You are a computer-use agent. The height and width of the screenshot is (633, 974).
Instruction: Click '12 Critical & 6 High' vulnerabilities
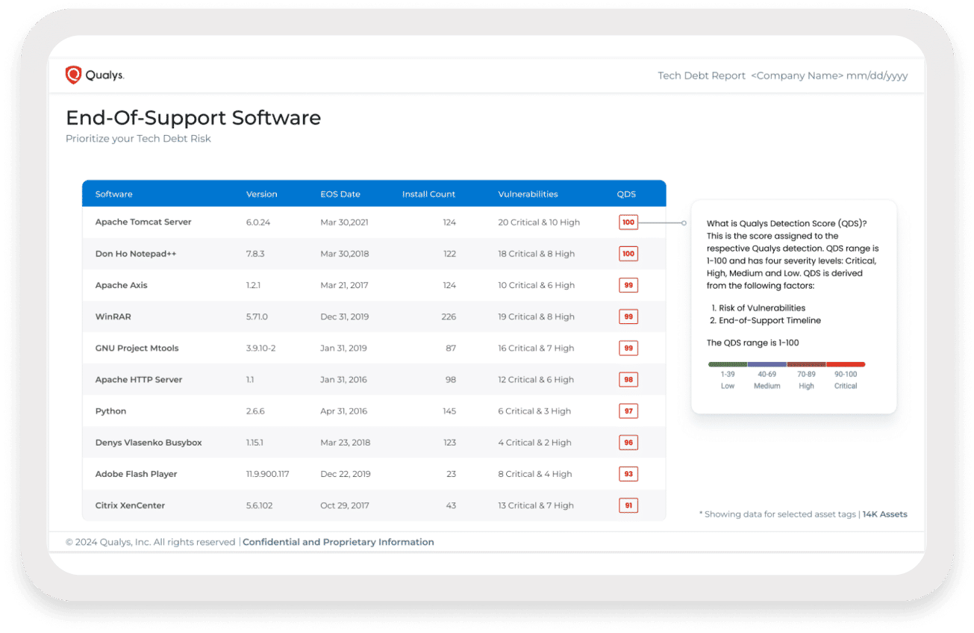(x=536, y=380)
